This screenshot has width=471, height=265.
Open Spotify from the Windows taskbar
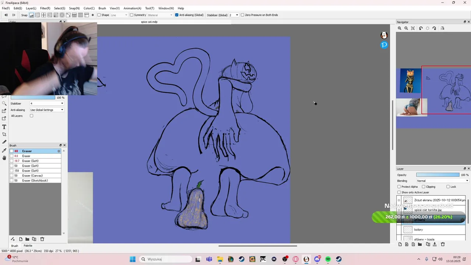coord(328,259)
